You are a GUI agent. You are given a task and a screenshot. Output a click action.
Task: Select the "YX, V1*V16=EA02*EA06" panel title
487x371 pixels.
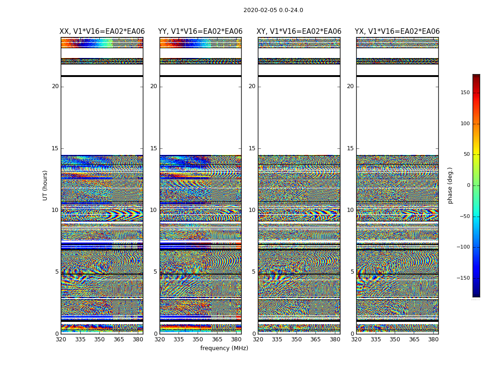coord(397,32)
